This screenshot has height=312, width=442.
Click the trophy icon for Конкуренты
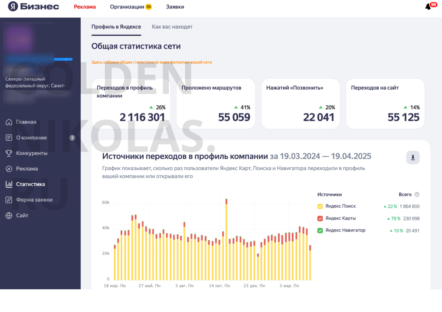click(9, 153)
